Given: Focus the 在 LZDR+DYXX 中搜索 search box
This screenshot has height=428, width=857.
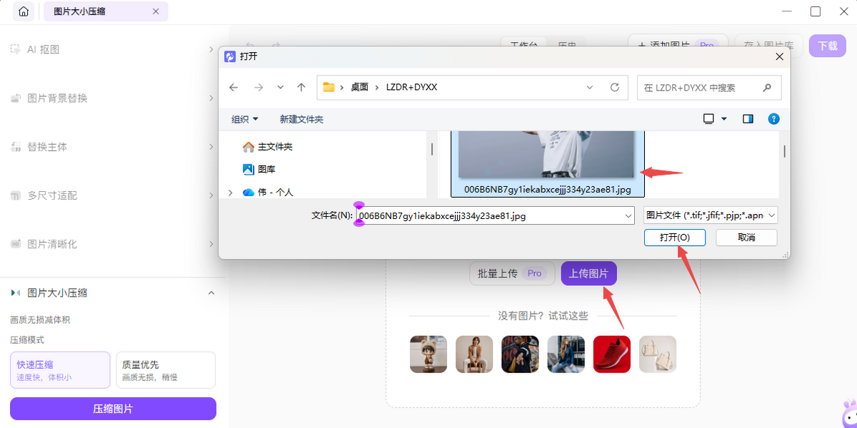Looking at the screenshot, I should click(x=709, y=88).
